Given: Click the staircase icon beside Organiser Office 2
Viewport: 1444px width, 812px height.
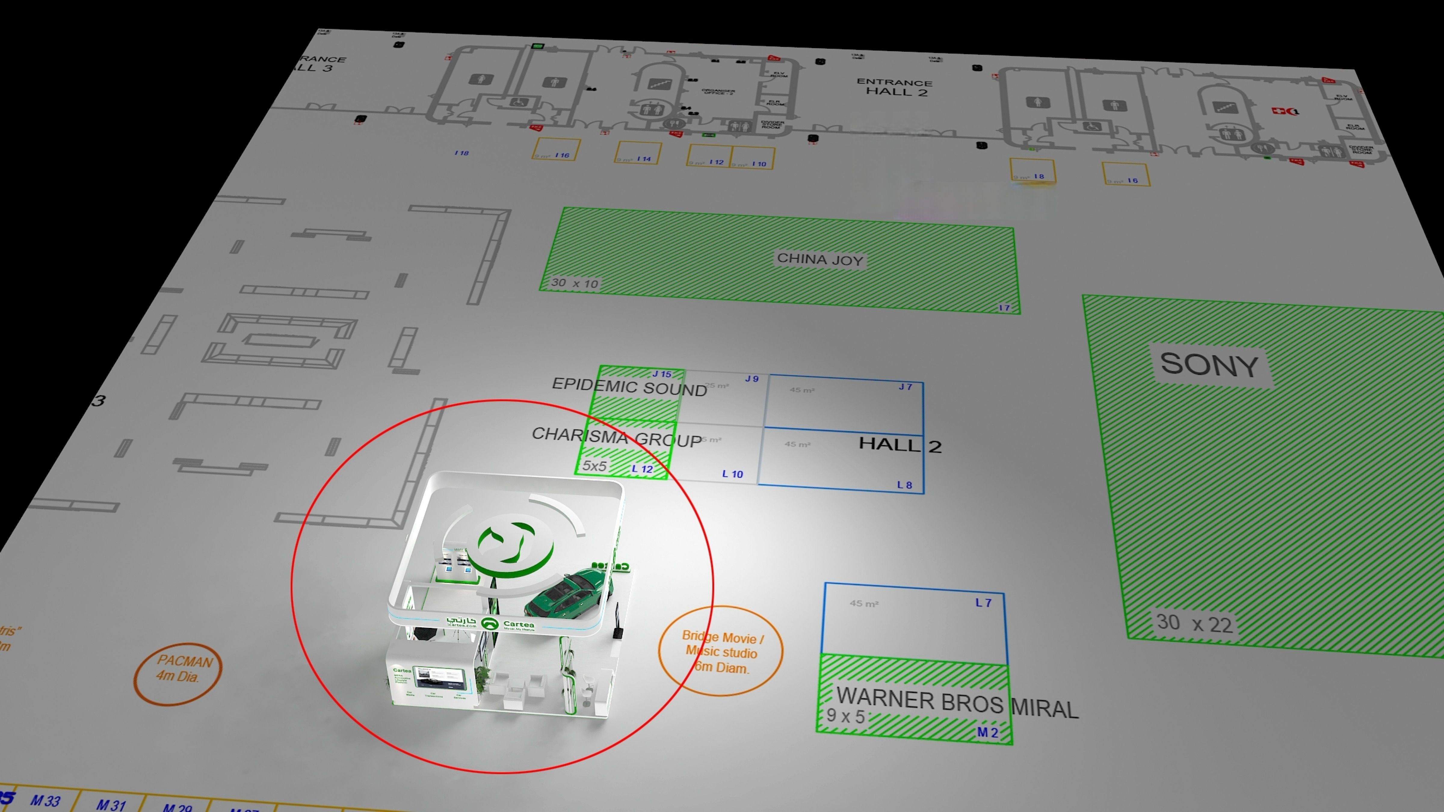Looking at the screenshot, I should 660,84.
